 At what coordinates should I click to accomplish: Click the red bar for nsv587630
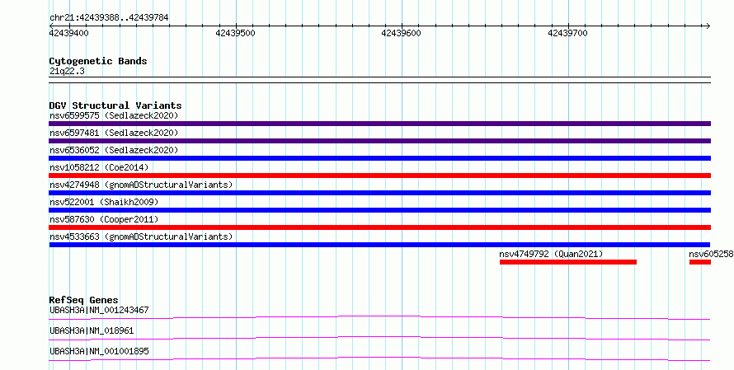pos(379,227)
